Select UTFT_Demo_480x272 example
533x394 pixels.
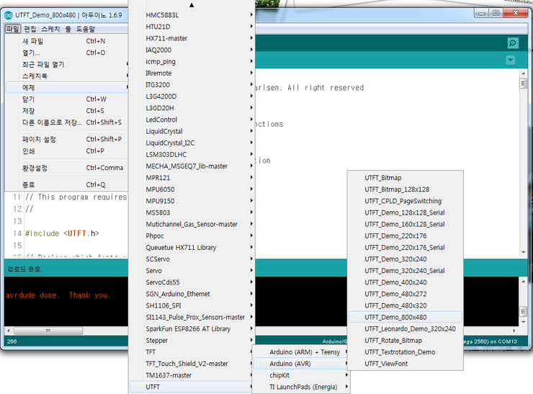[406, 294]
